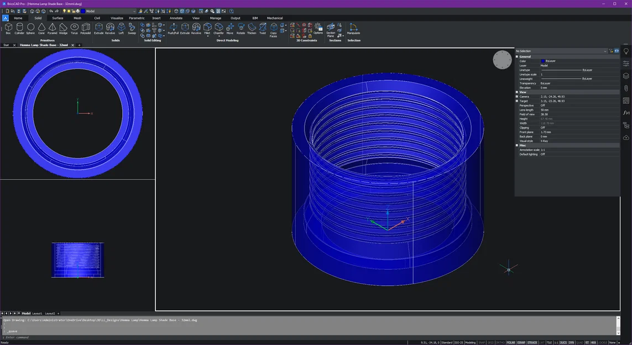632x345 pixels.
Task: Collapse the General properties section
Action: (517, 57)
